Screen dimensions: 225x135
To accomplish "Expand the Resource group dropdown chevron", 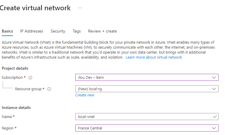I will tap(214, 89).
